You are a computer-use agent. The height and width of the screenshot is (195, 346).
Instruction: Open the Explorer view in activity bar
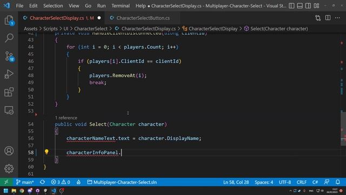[9, 21]
